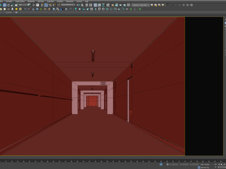Toggle absolute/offset transform type-in icon
226x169 pixels.
(x=168, y=164)
